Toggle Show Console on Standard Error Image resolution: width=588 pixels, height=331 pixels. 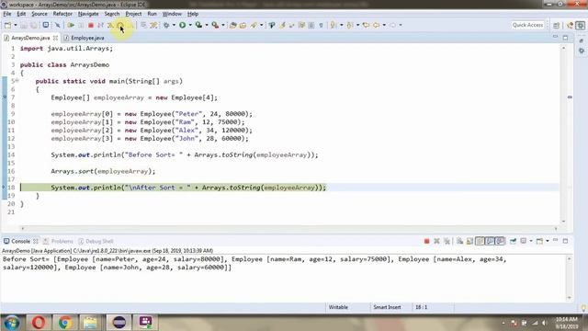coord(500,241)
